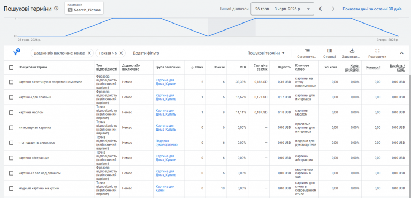Sort by 'CTR' column header
Screen dimensions: 411x198
click(243, 67)
